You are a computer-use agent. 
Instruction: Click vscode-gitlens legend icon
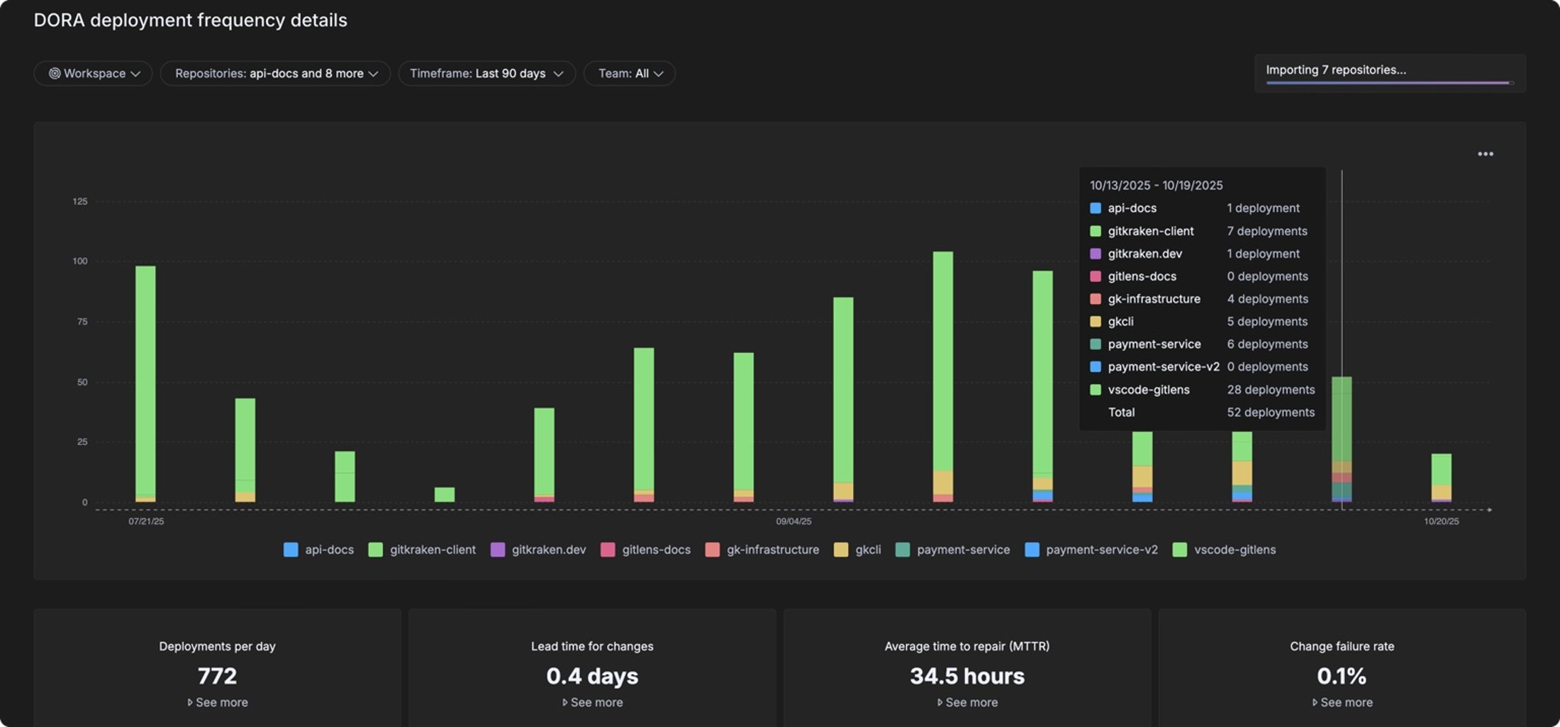pyautogui.click(x=1180, y=550)
